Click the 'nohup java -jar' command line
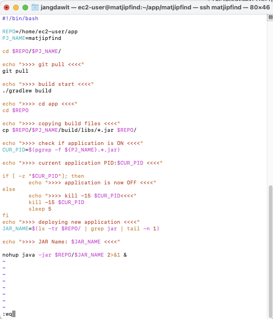Screen dimensions: 273x319 65,255
